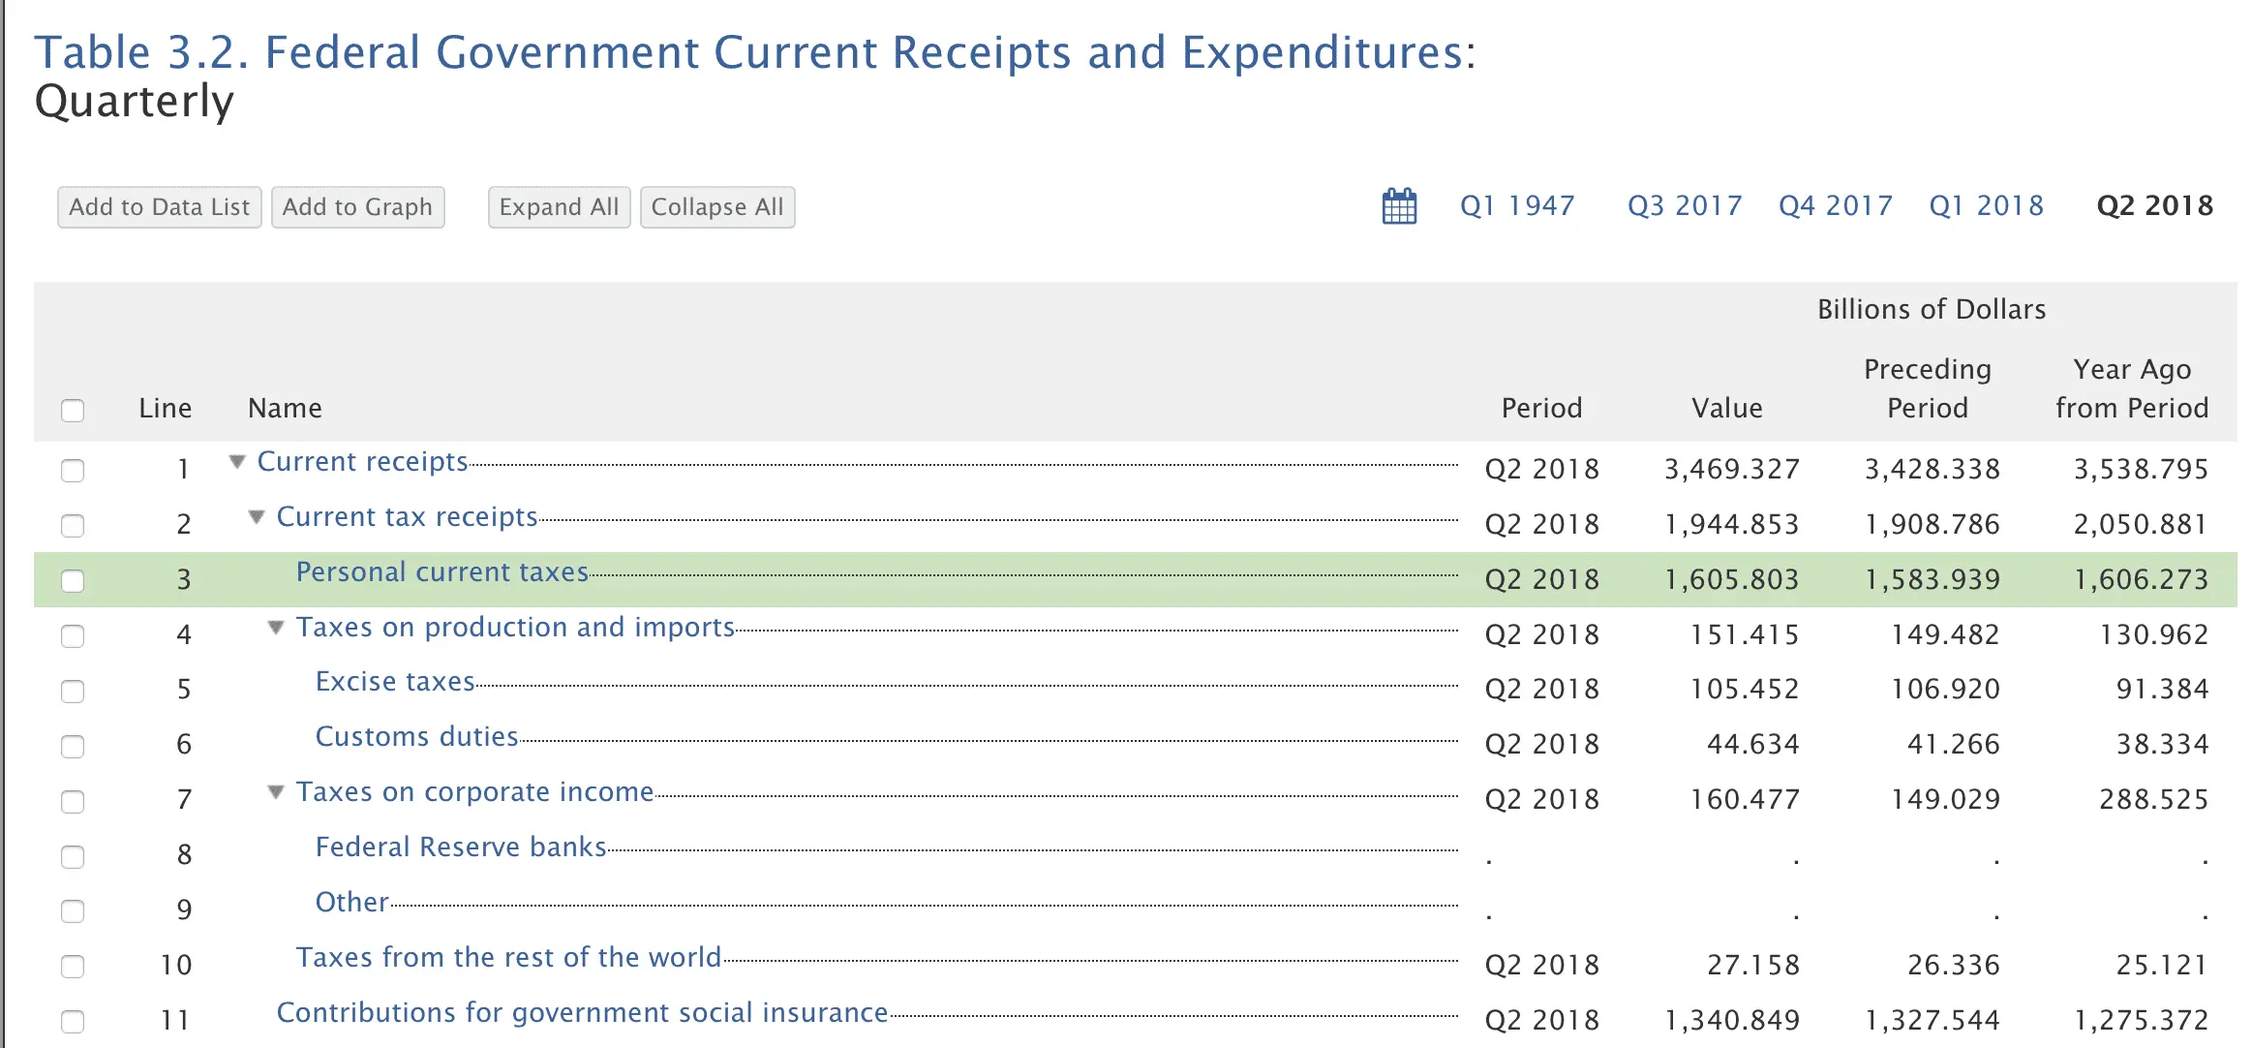Choose the Q1 2018 period link
The height and width of the screenshot is (1048, 2252).
pos(1986,206)
